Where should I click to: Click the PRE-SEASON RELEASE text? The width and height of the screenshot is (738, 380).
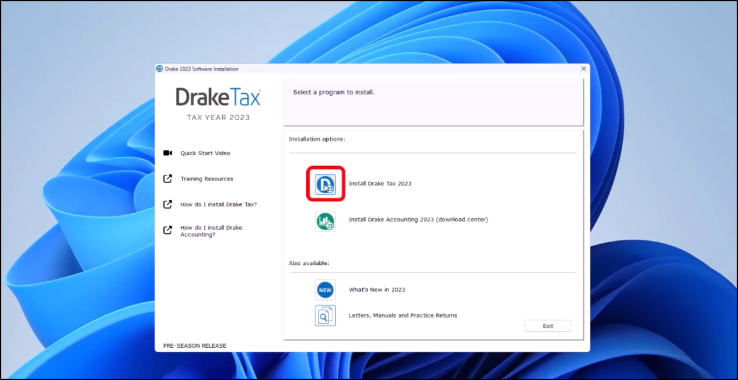(x=195, y=345)
